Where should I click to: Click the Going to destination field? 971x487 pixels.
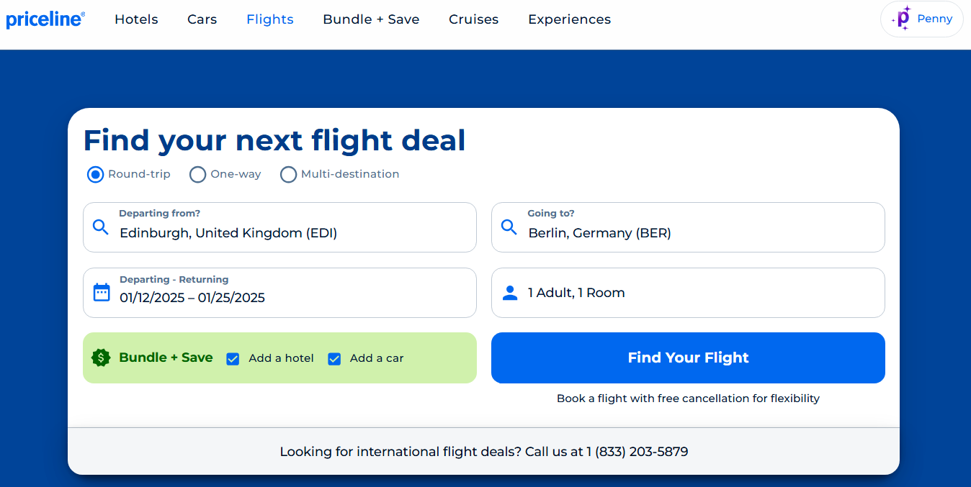click(688, 227)
